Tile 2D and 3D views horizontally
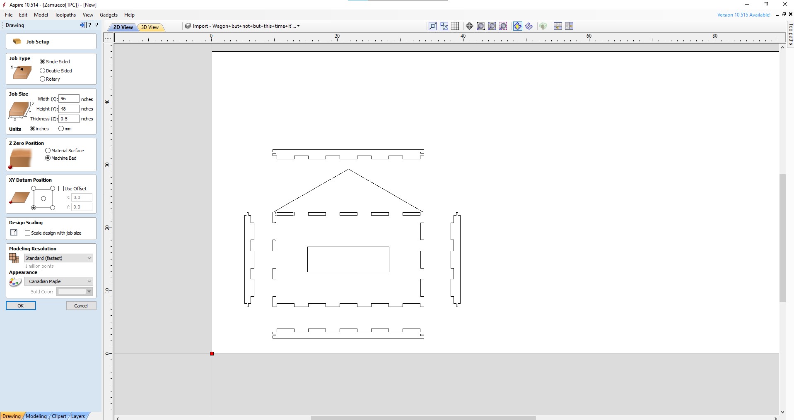794x420 pixels. pos(557,26)
